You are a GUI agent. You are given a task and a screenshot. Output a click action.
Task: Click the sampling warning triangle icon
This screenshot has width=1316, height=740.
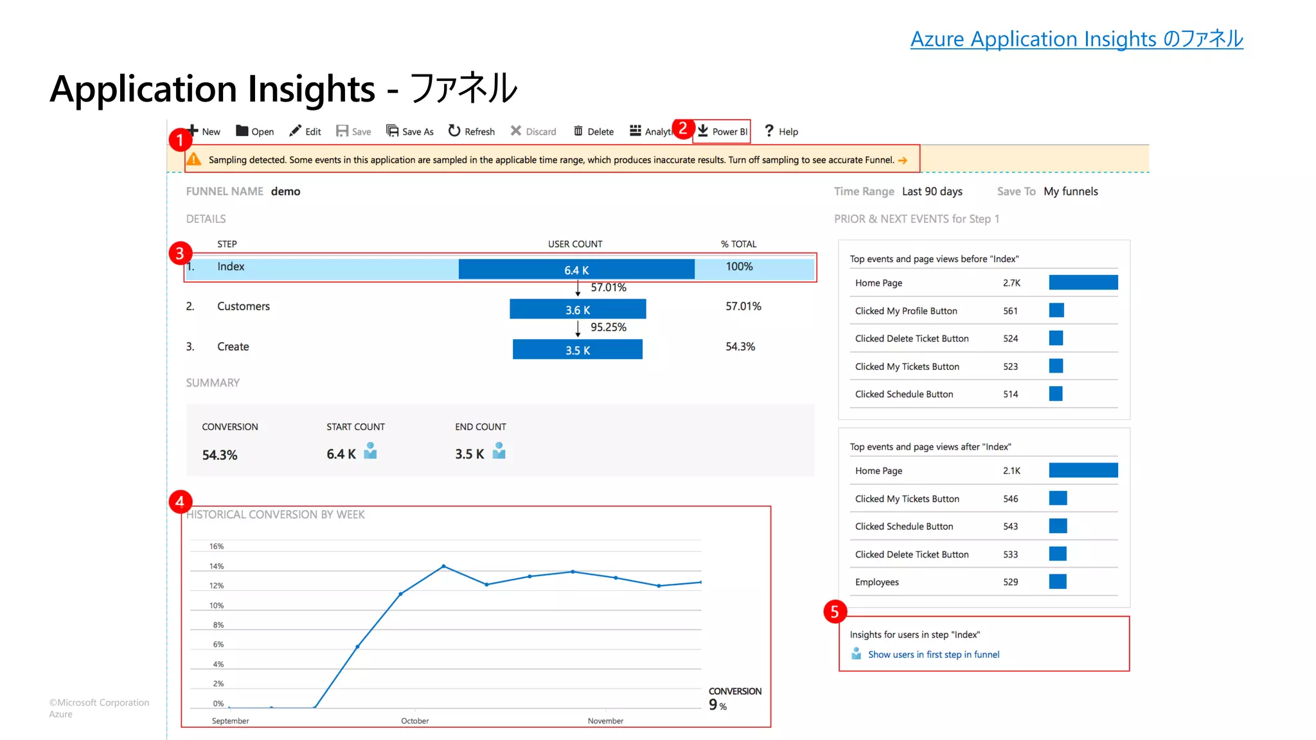click(194, 159)
